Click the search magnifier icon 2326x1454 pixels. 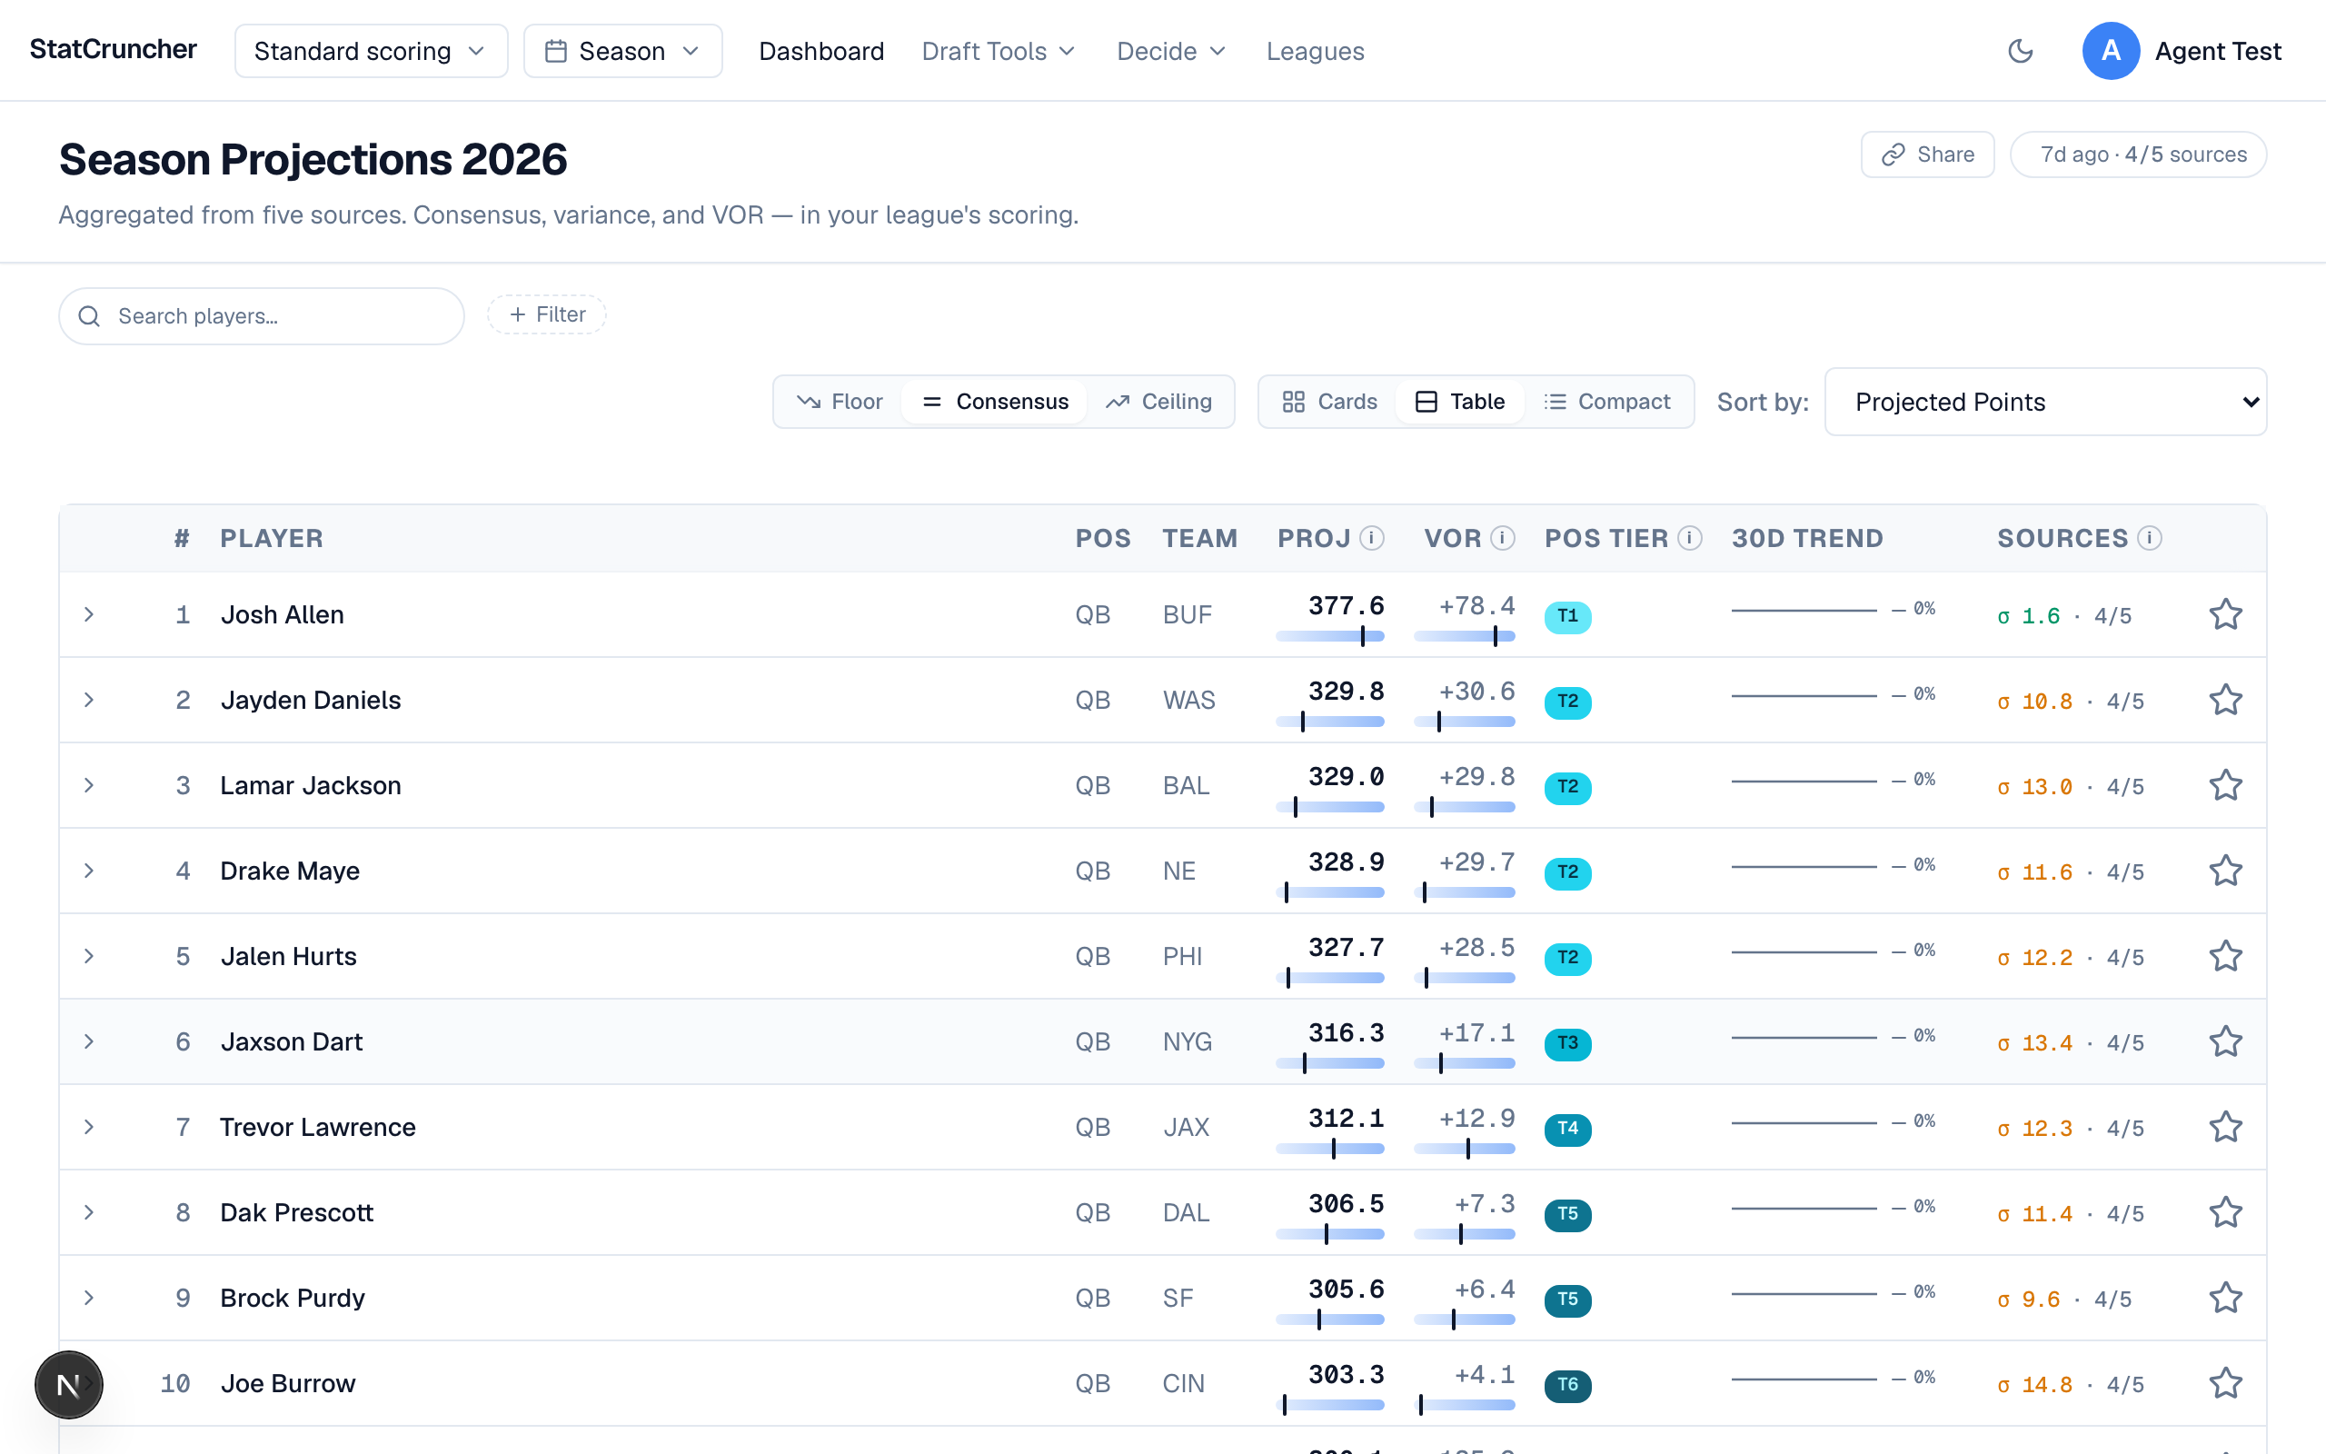(89, 316)
